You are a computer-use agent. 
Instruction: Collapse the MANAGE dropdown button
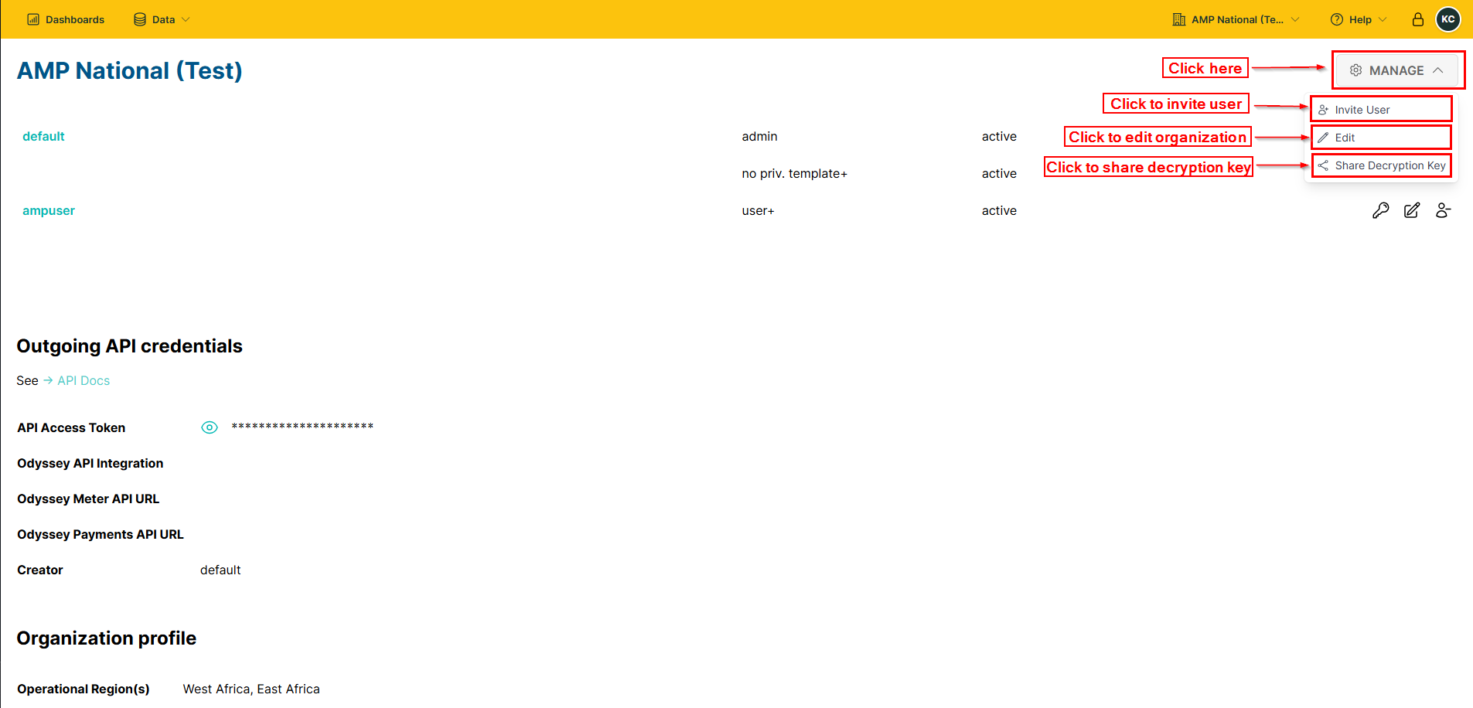1396,70
